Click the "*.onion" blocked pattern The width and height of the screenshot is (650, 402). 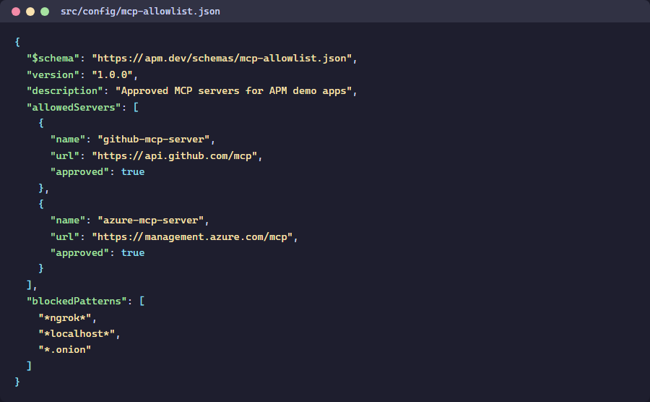coord(64,350)
